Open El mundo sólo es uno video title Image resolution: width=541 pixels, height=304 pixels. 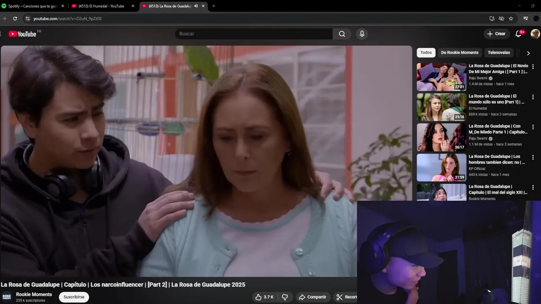click(x=497, y=99)
